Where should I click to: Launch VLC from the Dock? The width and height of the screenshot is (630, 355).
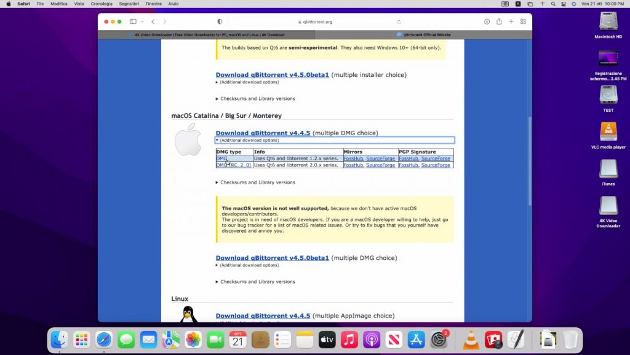click(471, 340)
